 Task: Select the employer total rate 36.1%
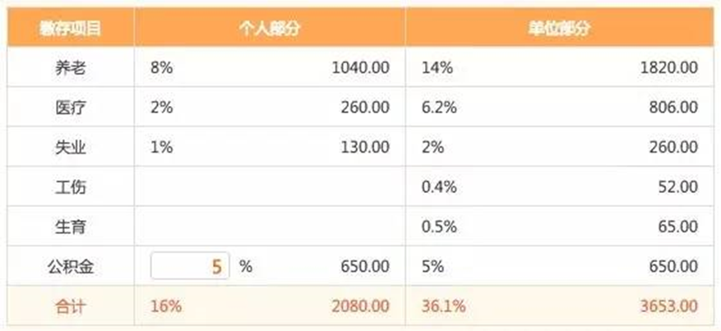(443, 306)
